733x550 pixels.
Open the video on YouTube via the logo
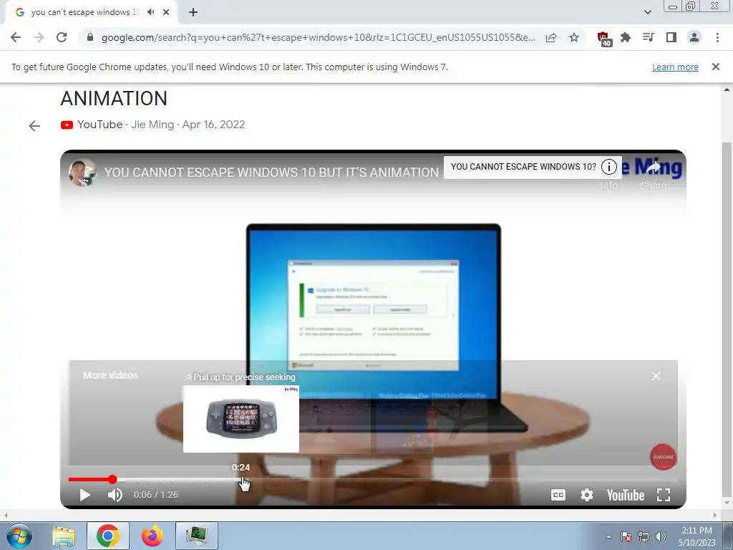tap(626, 495)
